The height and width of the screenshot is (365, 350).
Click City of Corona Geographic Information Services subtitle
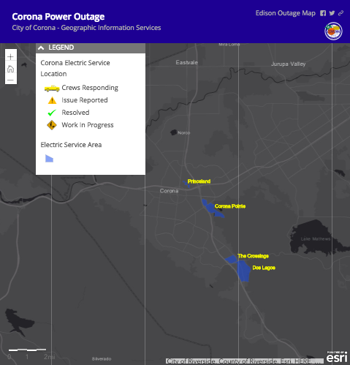pos(86,28)
